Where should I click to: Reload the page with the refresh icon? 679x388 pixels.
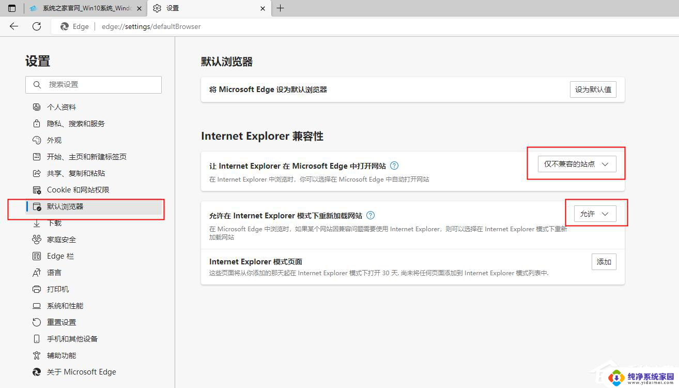tap(37, 26)
